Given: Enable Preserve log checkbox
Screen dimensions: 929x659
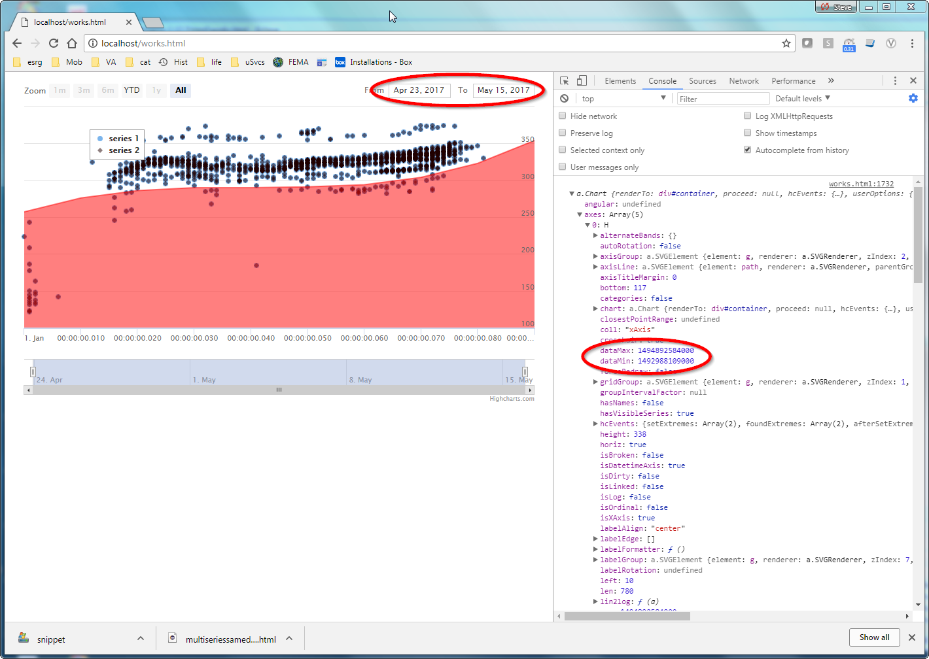Looking at the screenshot, I should coord(563,133).
